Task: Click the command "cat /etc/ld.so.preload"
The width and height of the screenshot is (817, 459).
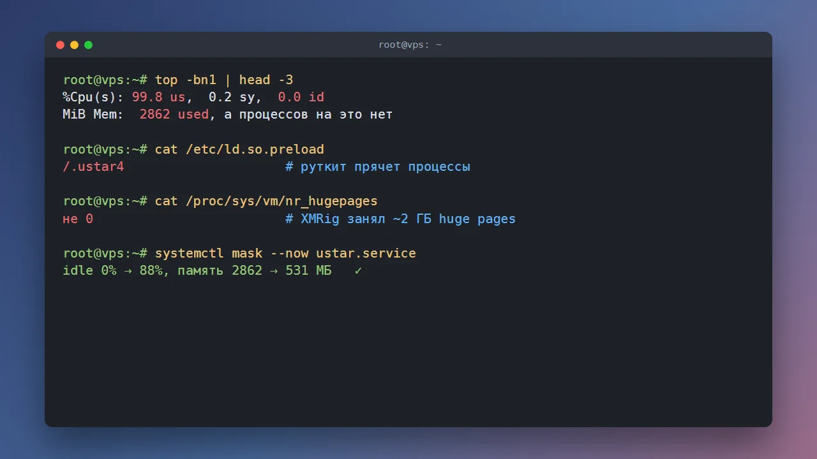Action: tap(239, 149)
